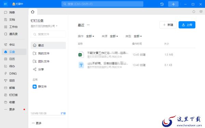This screenshot has height=128, width=205.
Task: Click the 大小 column header
Action: pos(166,44)
